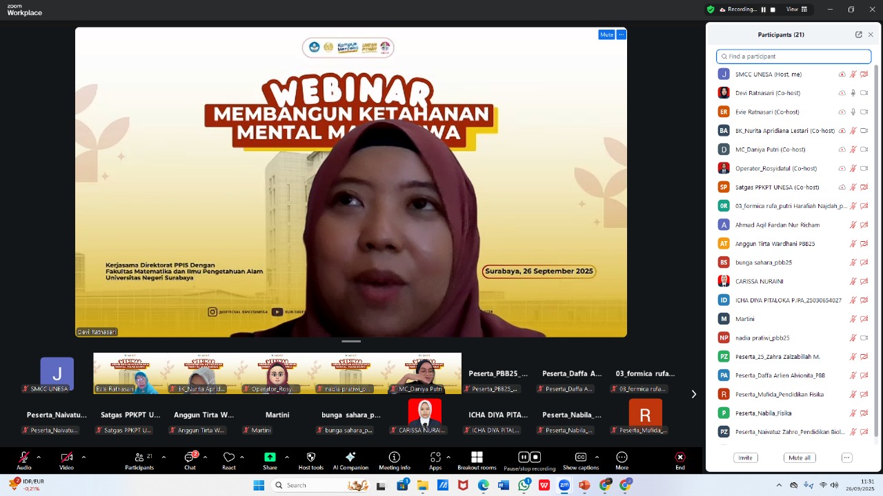Start Share screen from the toolbar

click(x=270, y=459)
